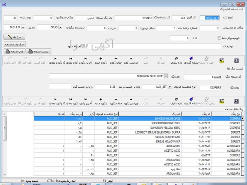
Task: Select SUNCRON RUBINE 2GFL row
Action: coord(138,123)
